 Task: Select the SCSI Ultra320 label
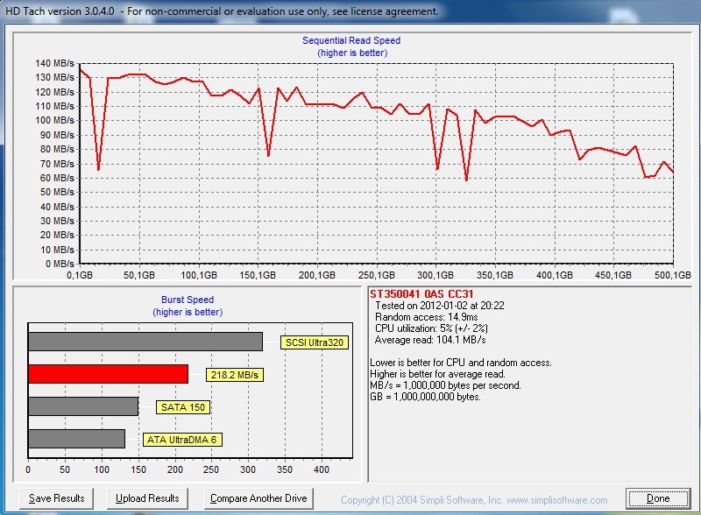tap(315, 342)
